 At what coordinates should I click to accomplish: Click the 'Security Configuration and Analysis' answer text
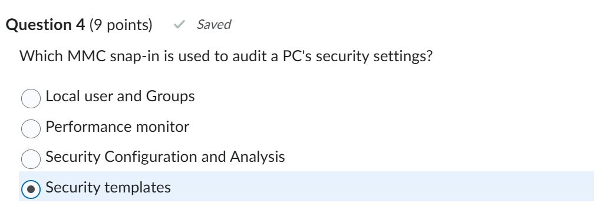coord(166,157)
